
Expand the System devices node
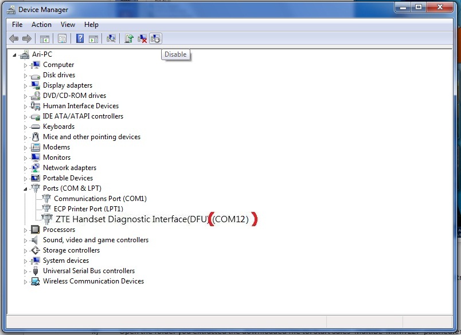pos(25,261)
